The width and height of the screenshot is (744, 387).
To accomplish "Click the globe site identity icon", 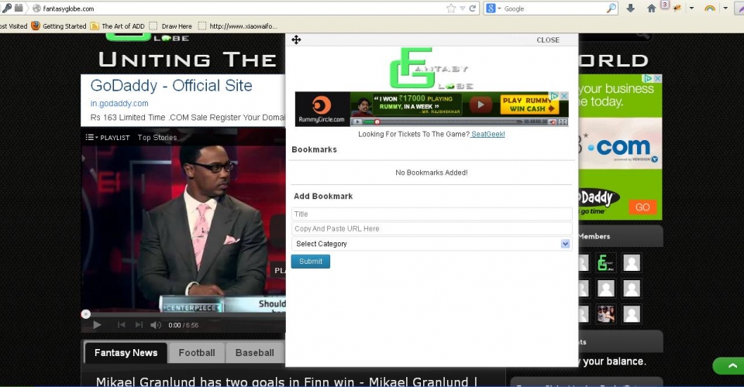I will click(x=36, y=9).
